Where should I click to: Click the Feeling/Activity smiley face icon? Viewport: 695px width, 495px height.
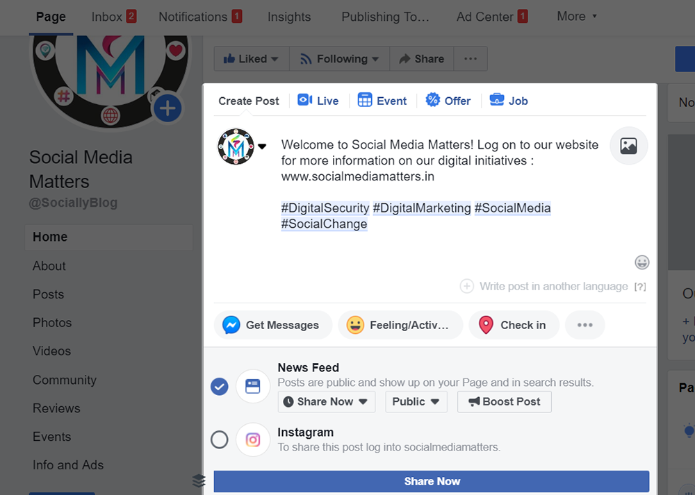click(x=355, y=325)
